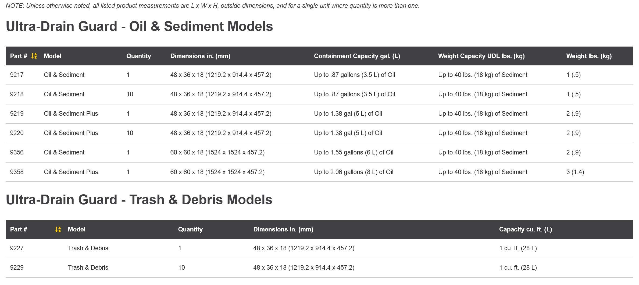Click the sort icon in Trash & Debris table
Image resolution: width=639 pixels, height=285 pixels.
coord(58,229)
